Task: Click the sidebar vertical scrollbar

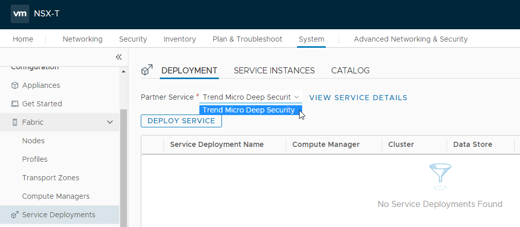Action: click(x=123, y=164)
